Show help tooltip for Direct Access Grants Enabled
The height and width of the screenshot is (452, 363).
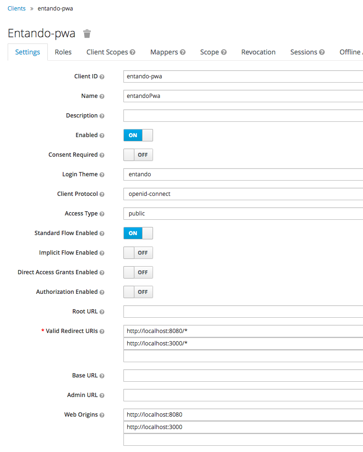[x=102, y=273]
